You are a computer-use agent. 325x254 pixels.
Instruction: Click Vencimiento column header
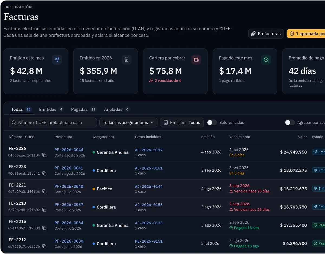tap(240, 137)
